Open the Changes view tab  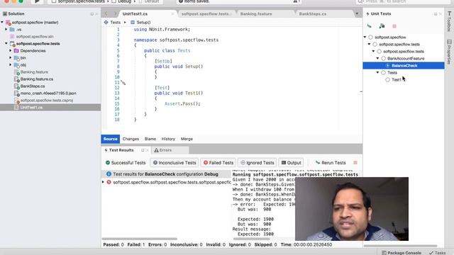[x=131, y=139]
